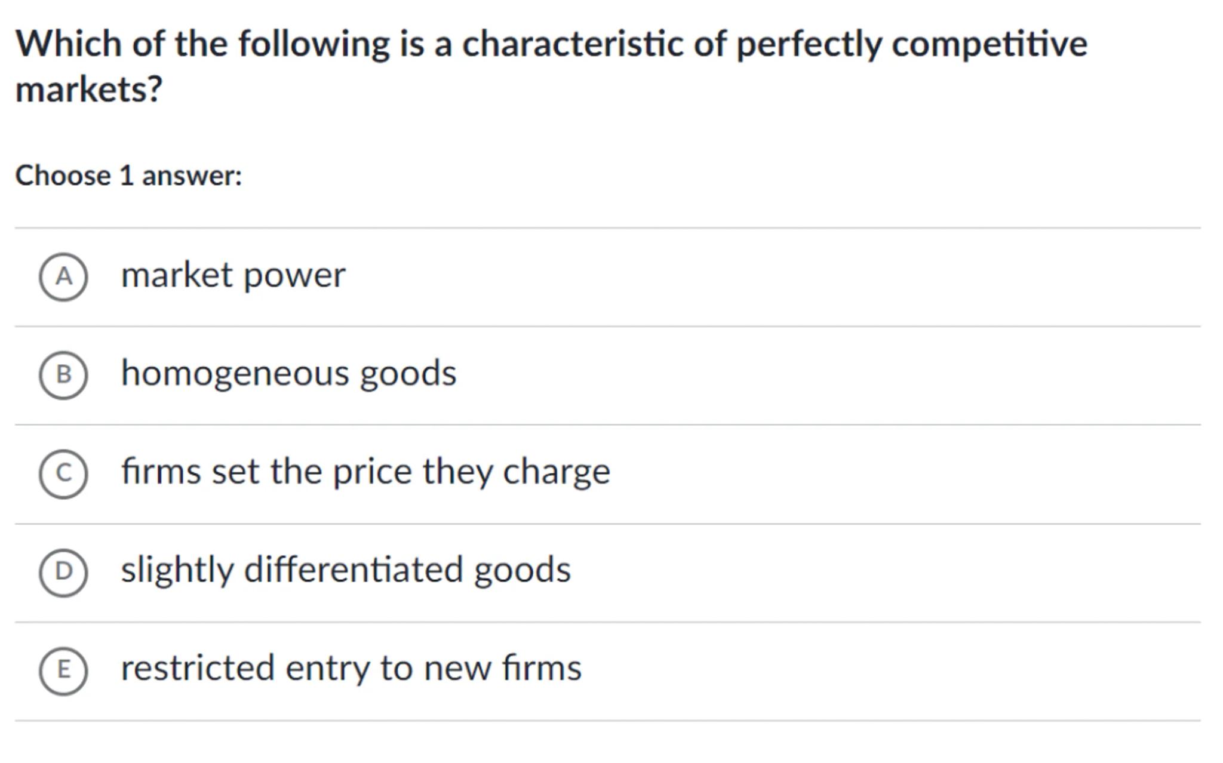Select radio button E

pos(63,670)
